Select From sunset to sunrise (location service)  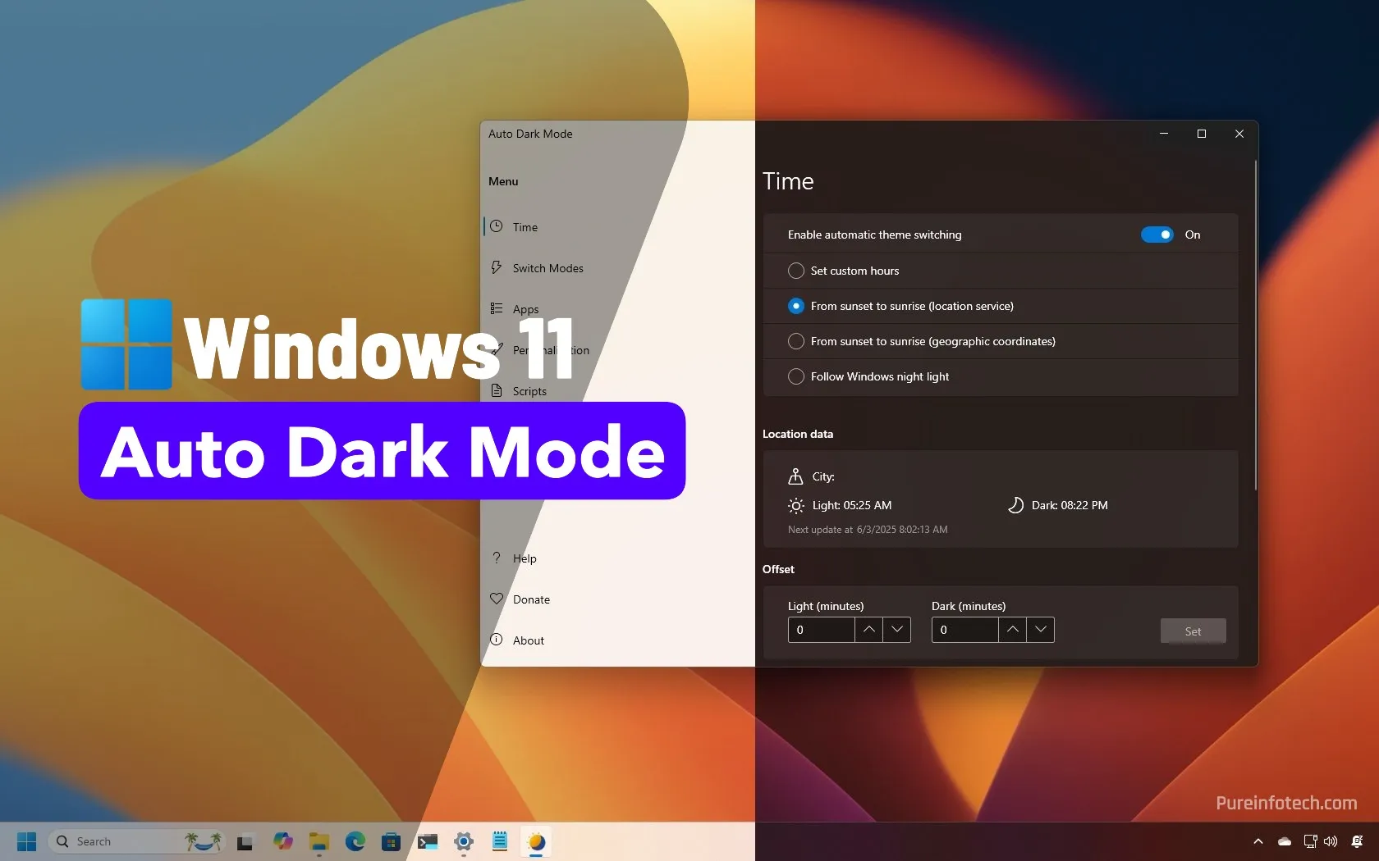click(900, 306)
